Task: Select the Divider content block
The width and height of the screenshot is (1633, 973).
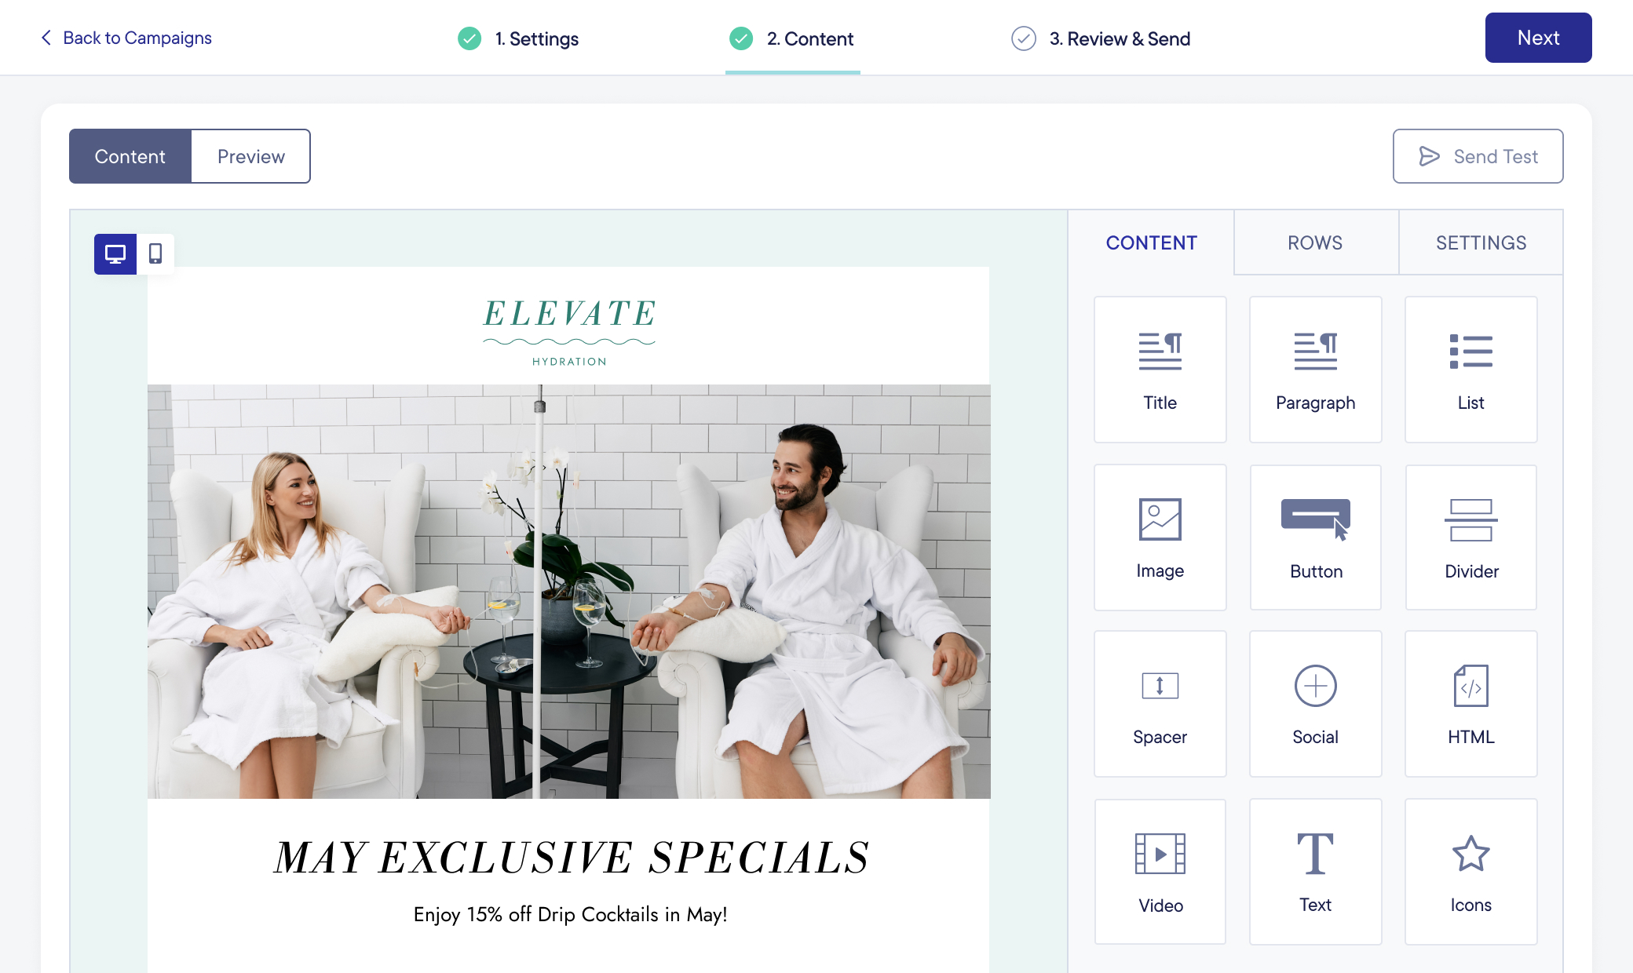Action: click(x=1470, y=538)
